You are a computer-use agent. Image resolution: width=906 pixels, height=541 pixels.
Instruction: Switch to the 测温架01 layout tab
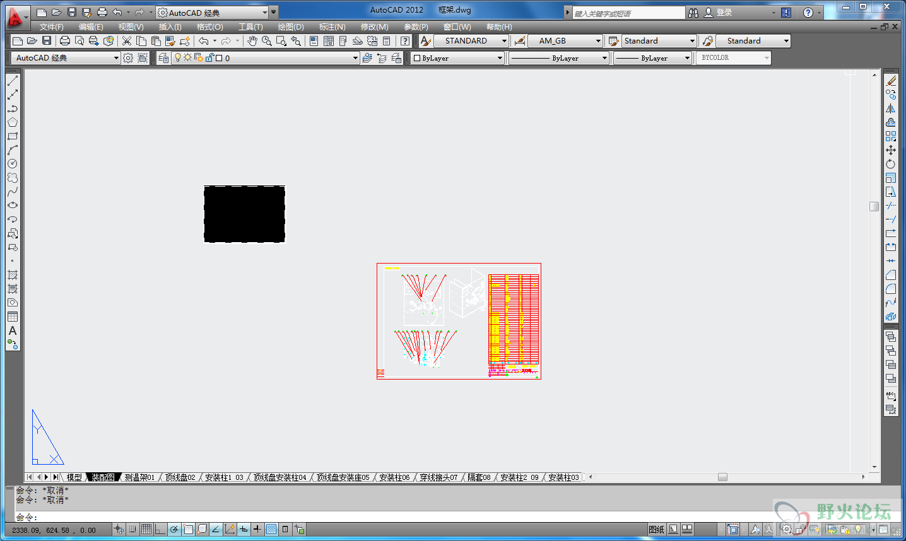(139, 477)
